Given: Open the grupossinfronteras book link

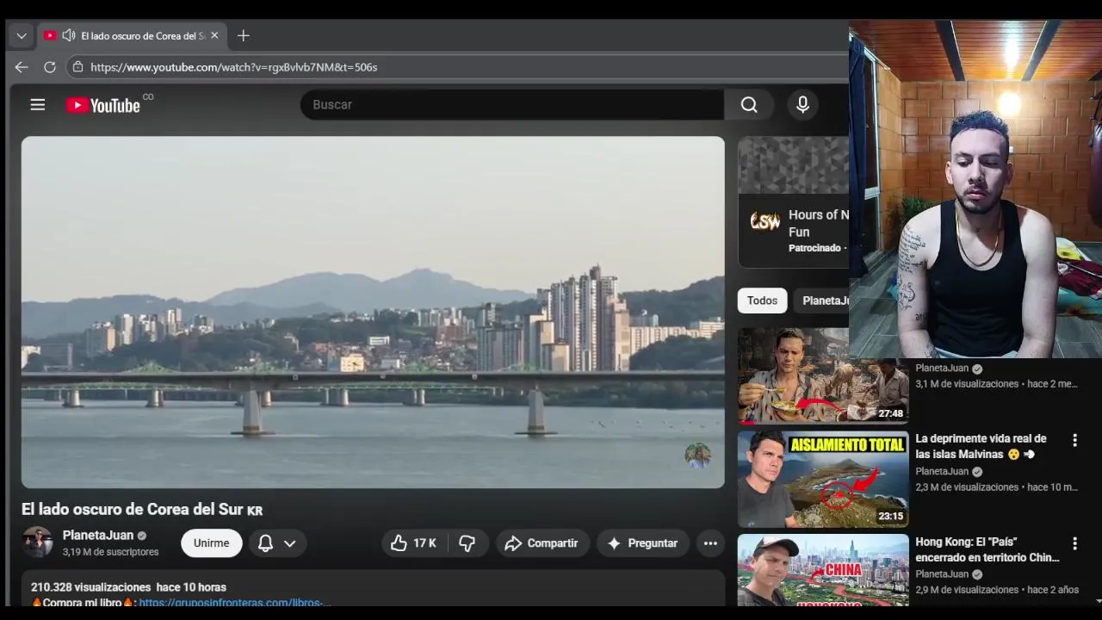Looking at the screenshot, I should pyautogui.click(x=234, y=603).
